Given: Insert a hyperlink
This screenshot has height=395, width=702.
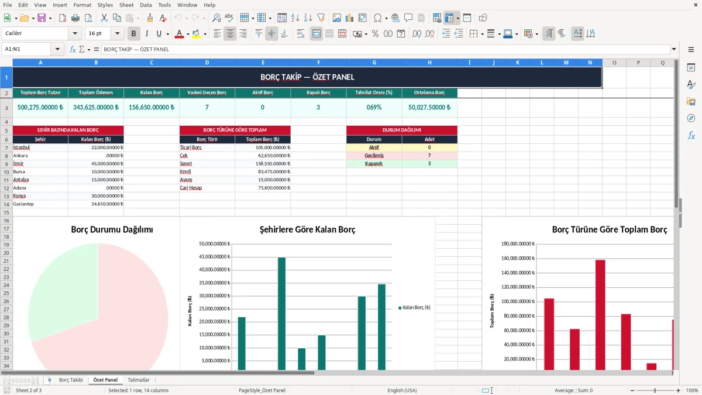Looking at the screenshot, I should pyautogui.click(x=395, y=18).
